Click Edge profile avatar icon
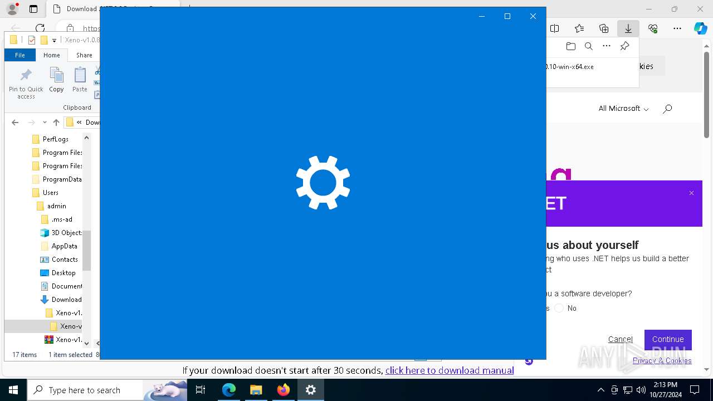The height and width of the screenshot is (401, 713). click(x=12, y=9)
